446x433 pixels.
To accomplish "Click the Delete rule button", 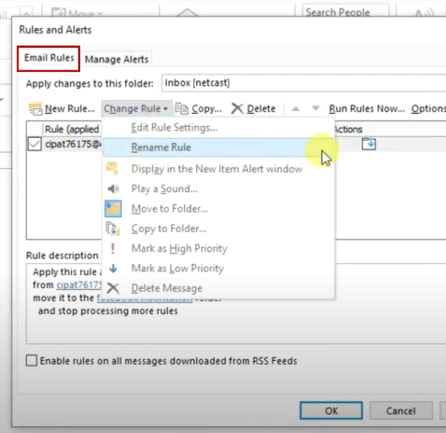I will (254, 109).
